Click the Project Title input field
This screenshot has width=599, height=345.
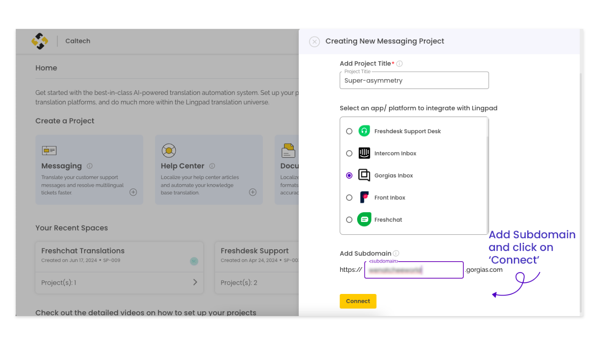click(414, 80)
